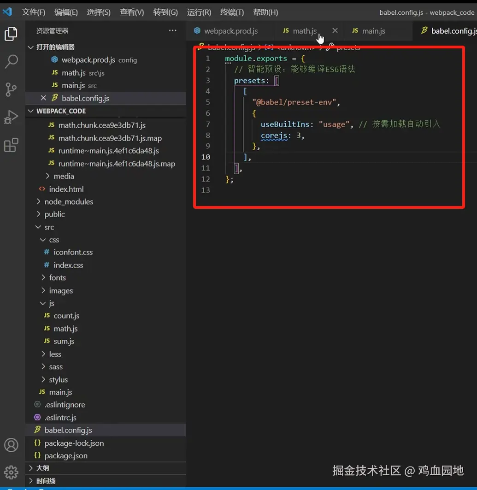Viewport: 477px width, 490px height.
Task: Close the math.js editor tab
Action: (x=335, y=30)
